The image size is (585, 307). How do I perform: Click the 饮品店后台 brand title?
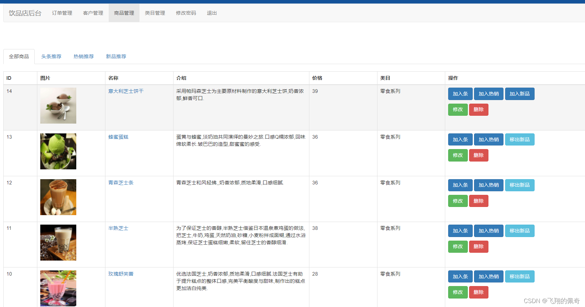(25, 13)
